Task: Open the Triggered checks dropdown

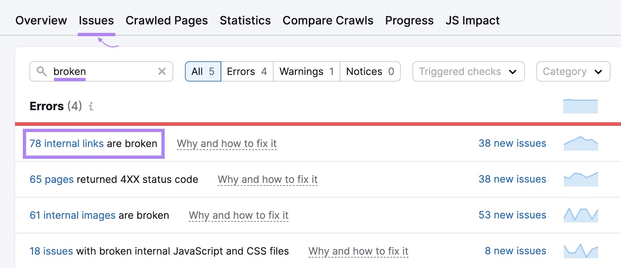Action: (468, 71)
